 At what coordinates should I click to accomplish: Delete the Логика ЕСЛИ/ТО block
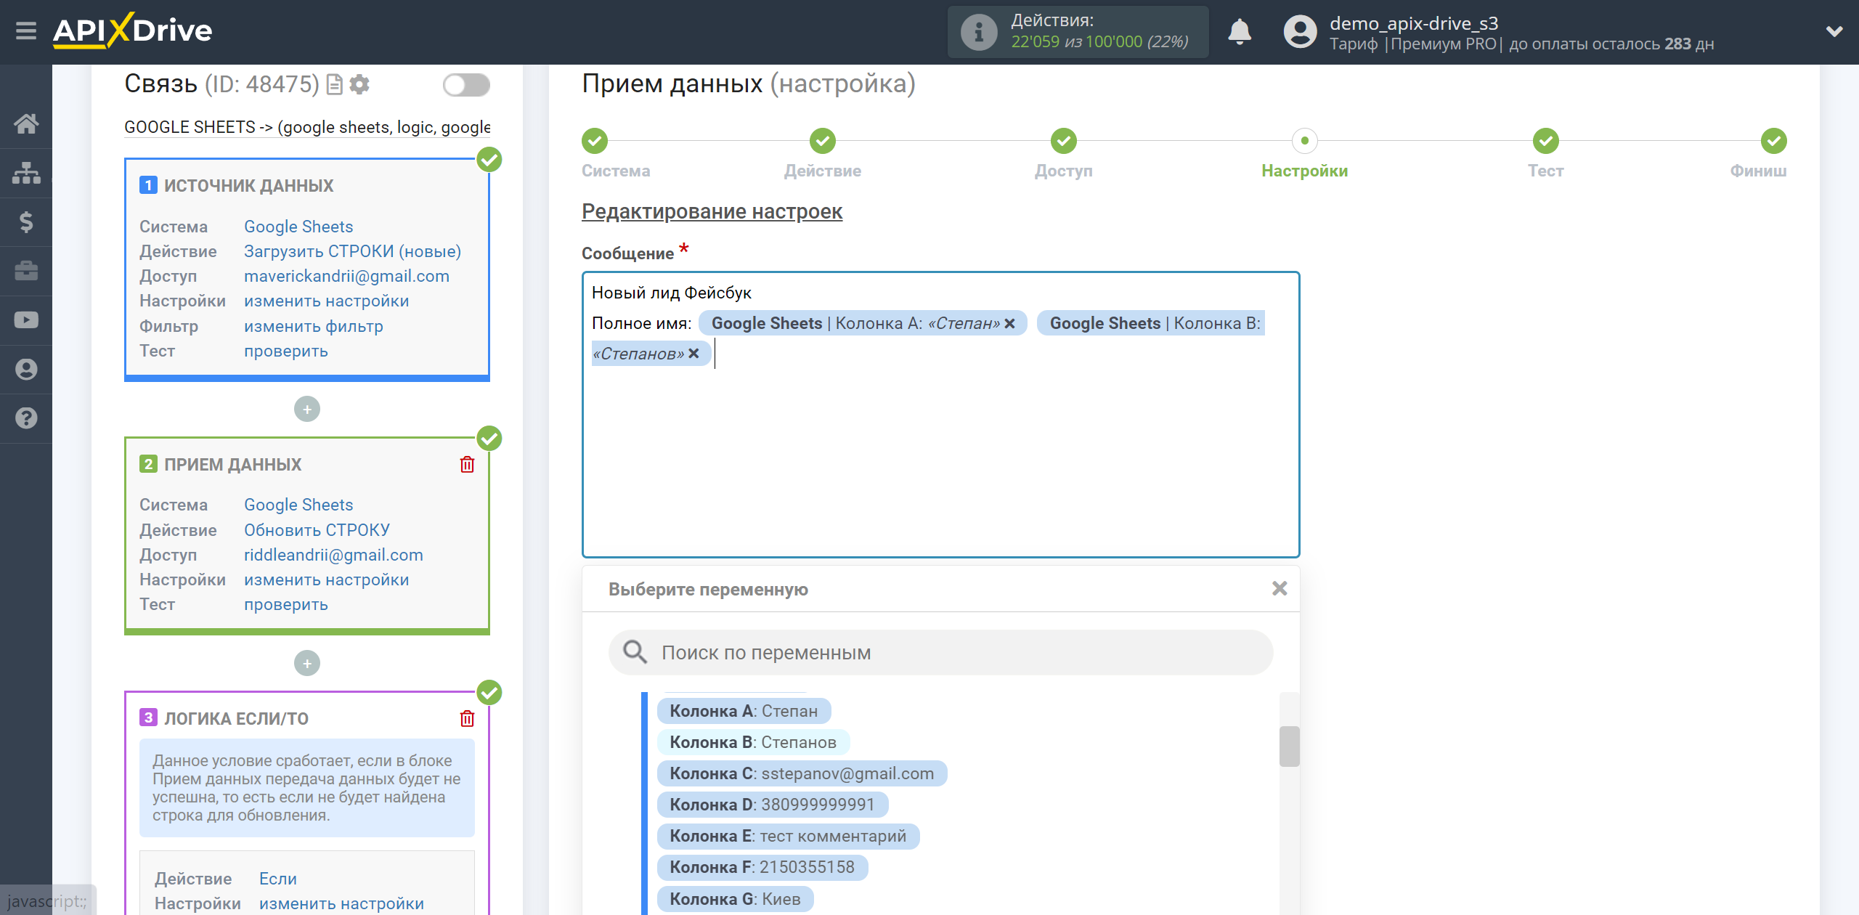tap(467, 719)
